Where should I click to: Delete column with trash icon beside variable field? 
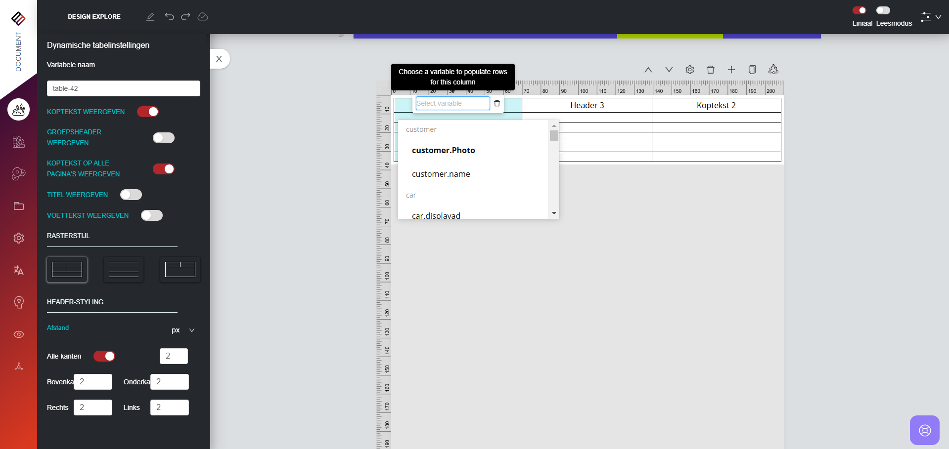(x=497, y=103)
